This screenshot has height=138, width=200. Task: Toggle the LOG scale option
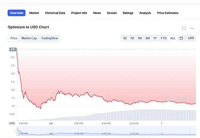point(191,38)
